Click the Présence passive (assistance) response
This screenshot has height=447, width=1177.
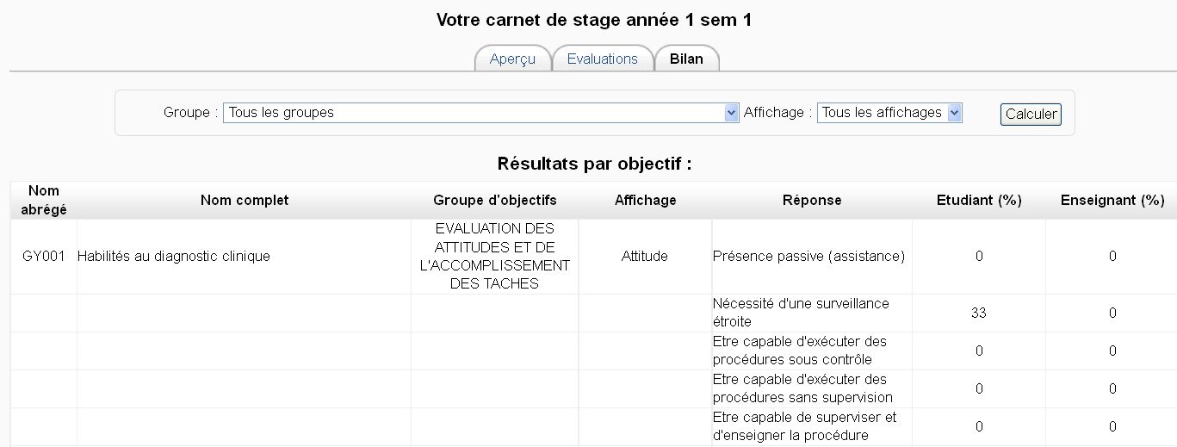(808, 256)
